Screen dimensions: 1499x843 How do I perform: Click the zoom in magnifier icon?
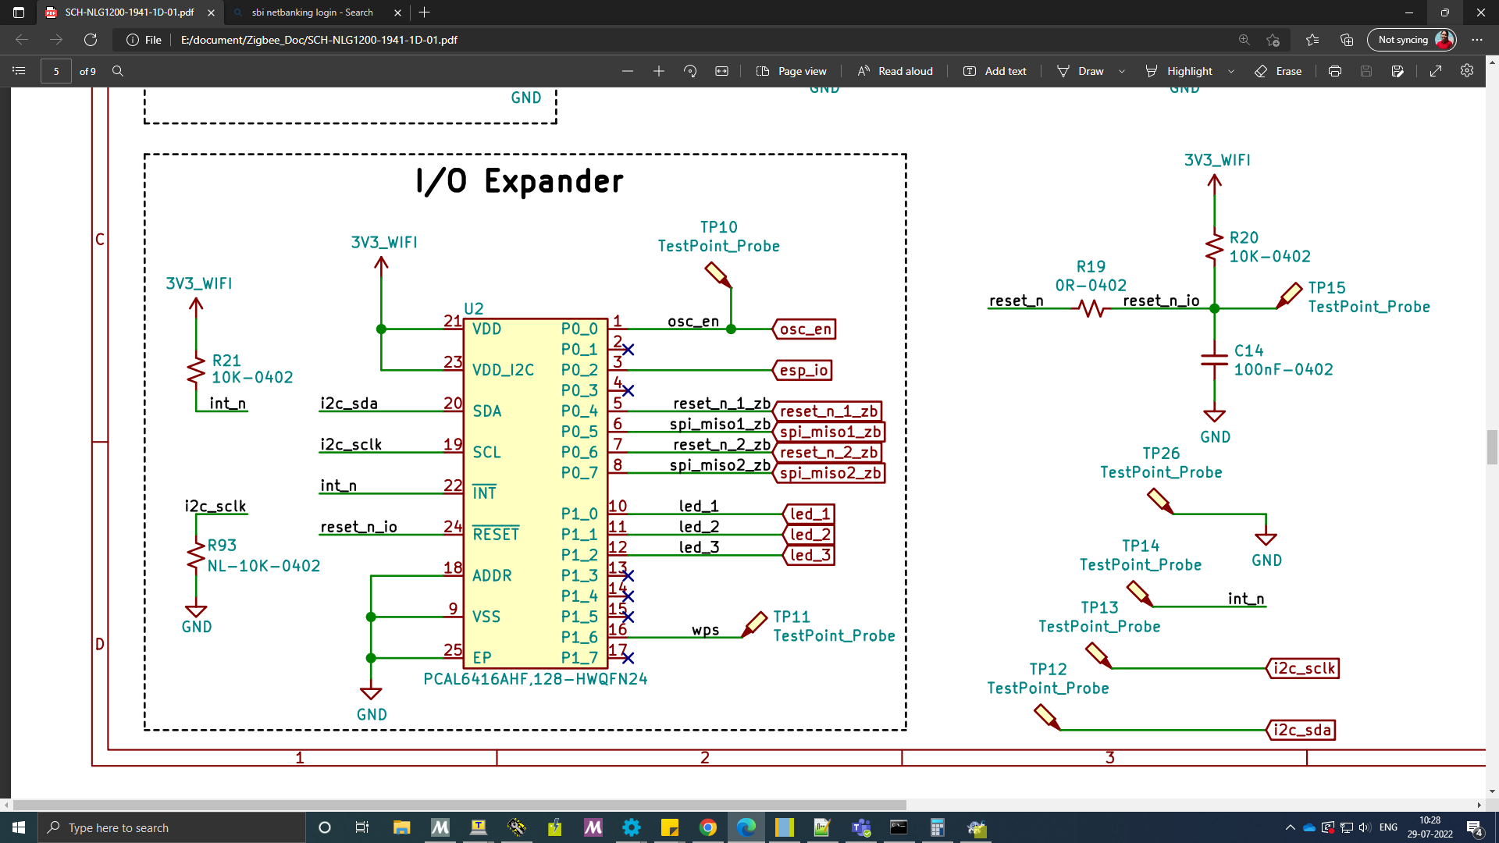pos(1244,39)
